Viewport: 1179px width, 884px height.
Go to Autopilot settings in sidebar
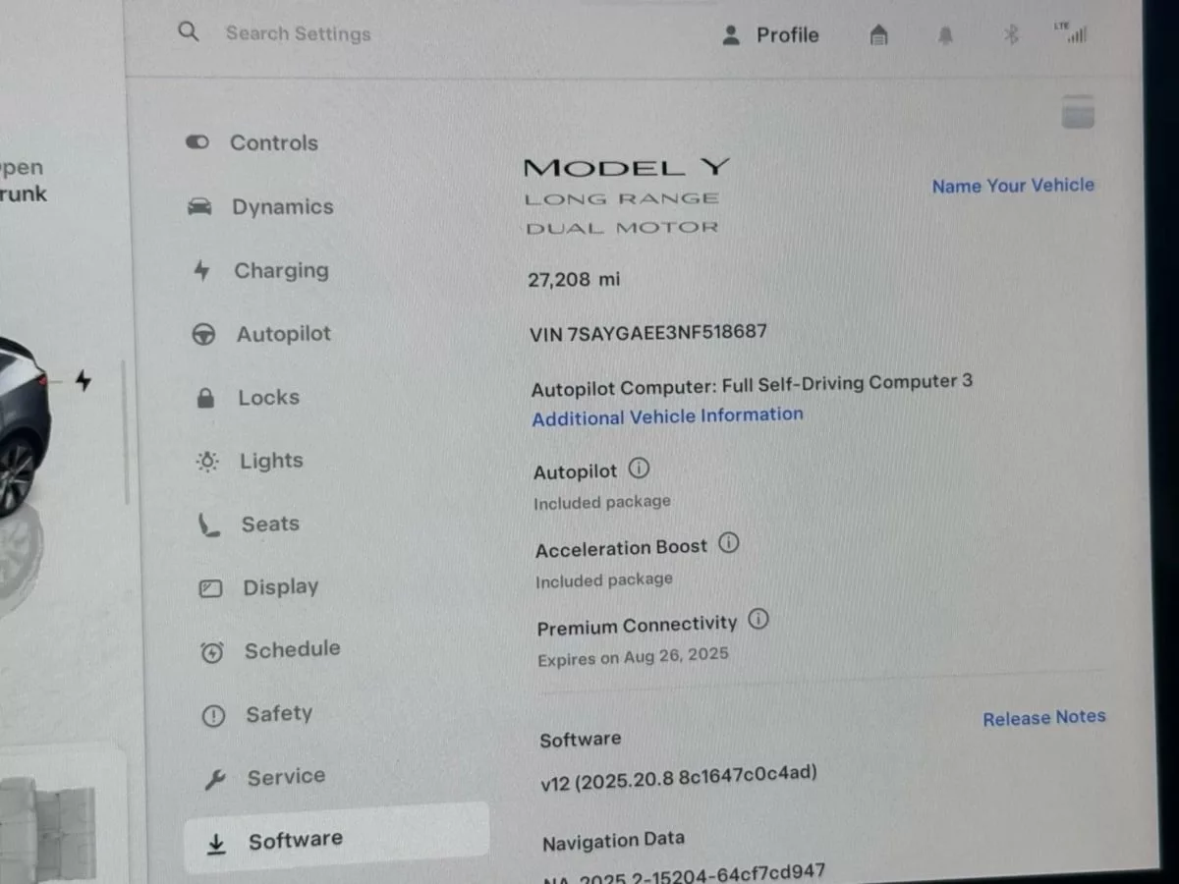coord(261,334)
